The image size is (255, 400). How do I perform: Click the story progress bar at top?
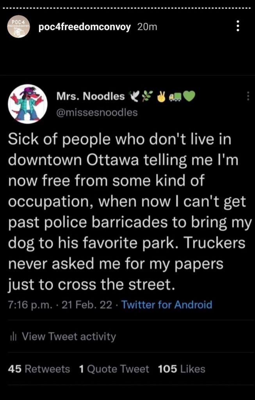(x=127, y=8)
